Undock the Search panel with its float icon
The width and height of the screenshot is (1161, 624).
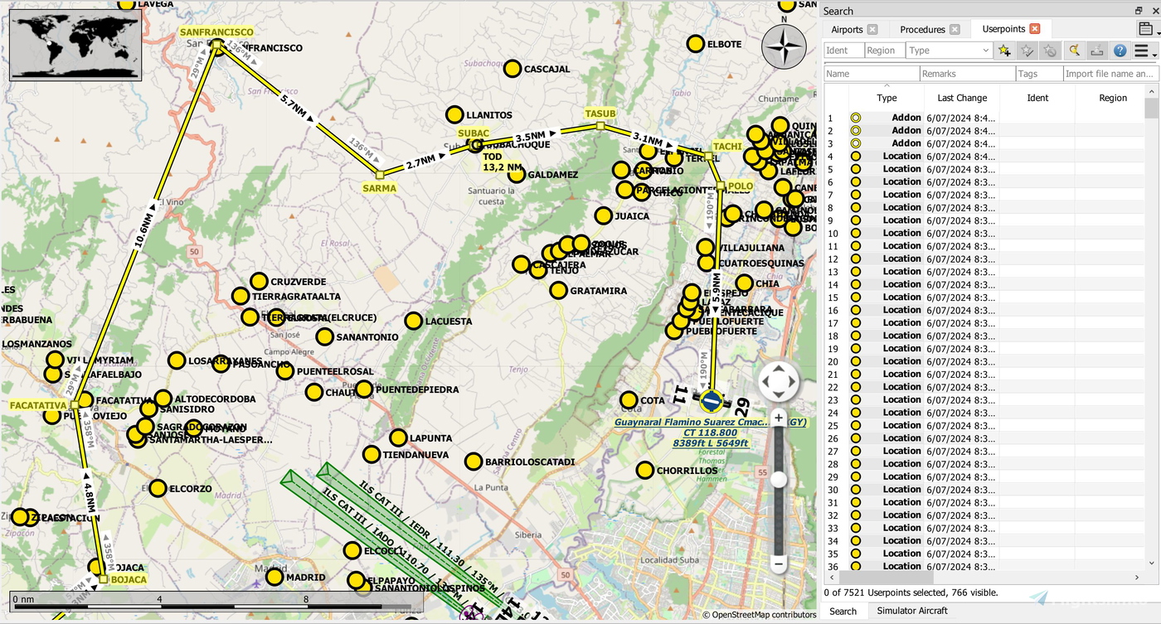click(1141, 10)
